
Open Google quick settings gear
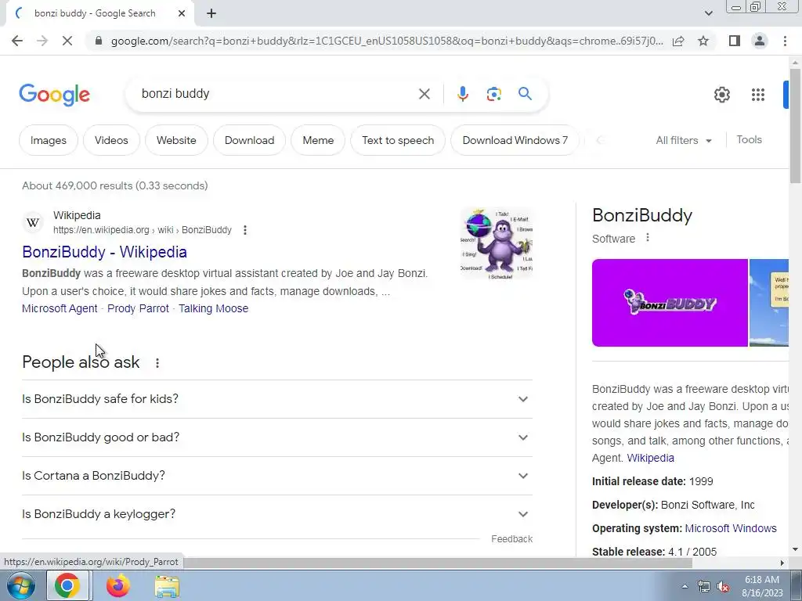click(x=721, y=95)
